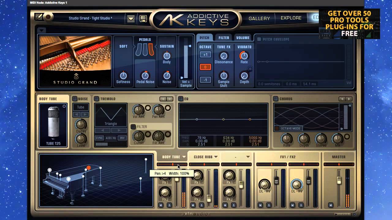Click the Studio Grand piano thumbnail
392x220 pixels.
point(75,61)
